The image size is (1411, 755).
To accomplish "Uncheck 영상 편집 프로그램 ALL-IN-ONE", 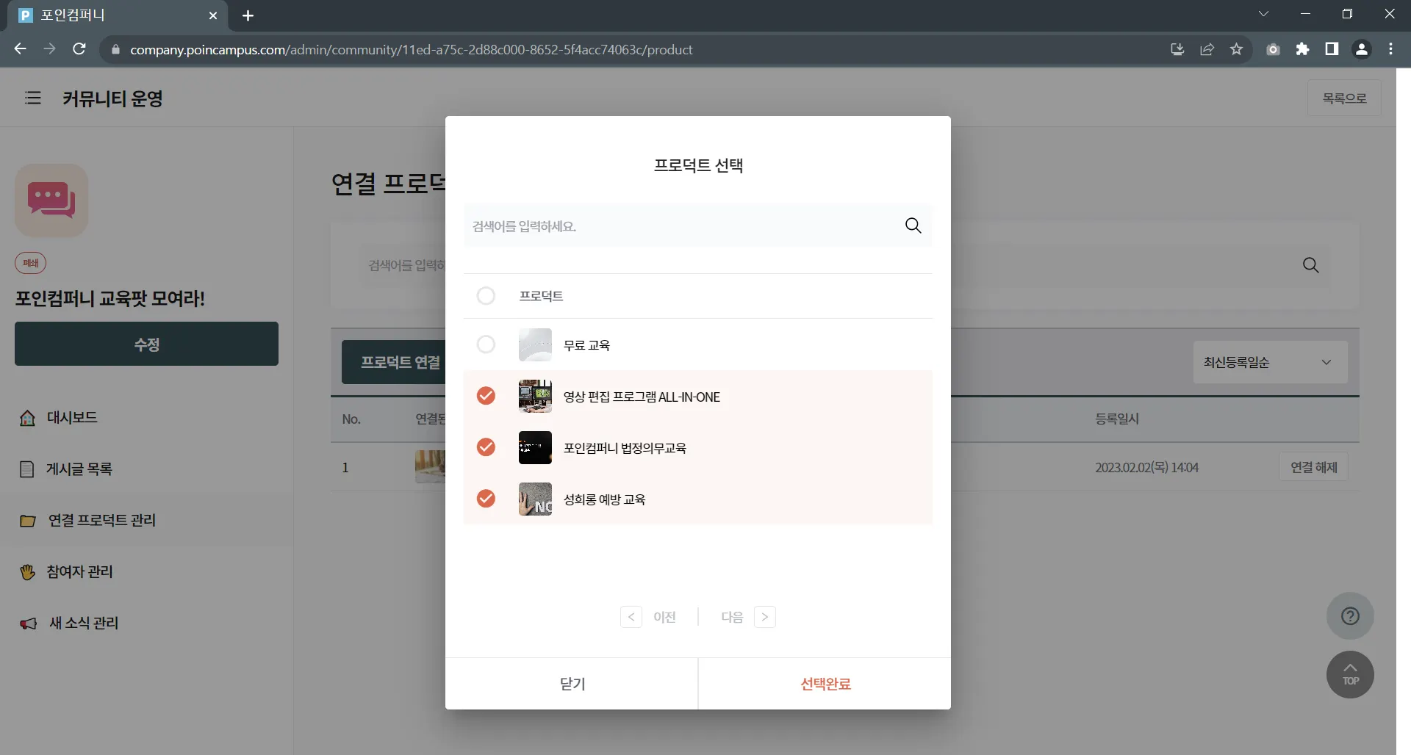I will point(486,396).
